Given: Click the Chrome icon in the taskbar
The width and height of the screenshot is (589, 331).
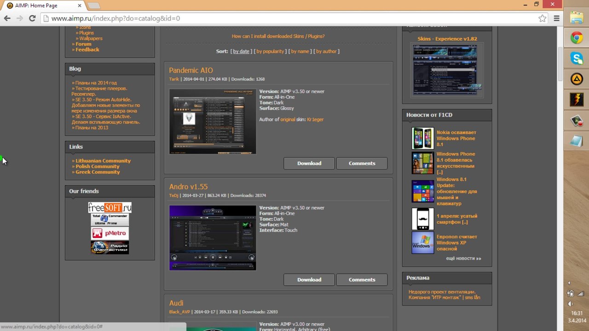Looking at the screenshot, I should point(577,38).
